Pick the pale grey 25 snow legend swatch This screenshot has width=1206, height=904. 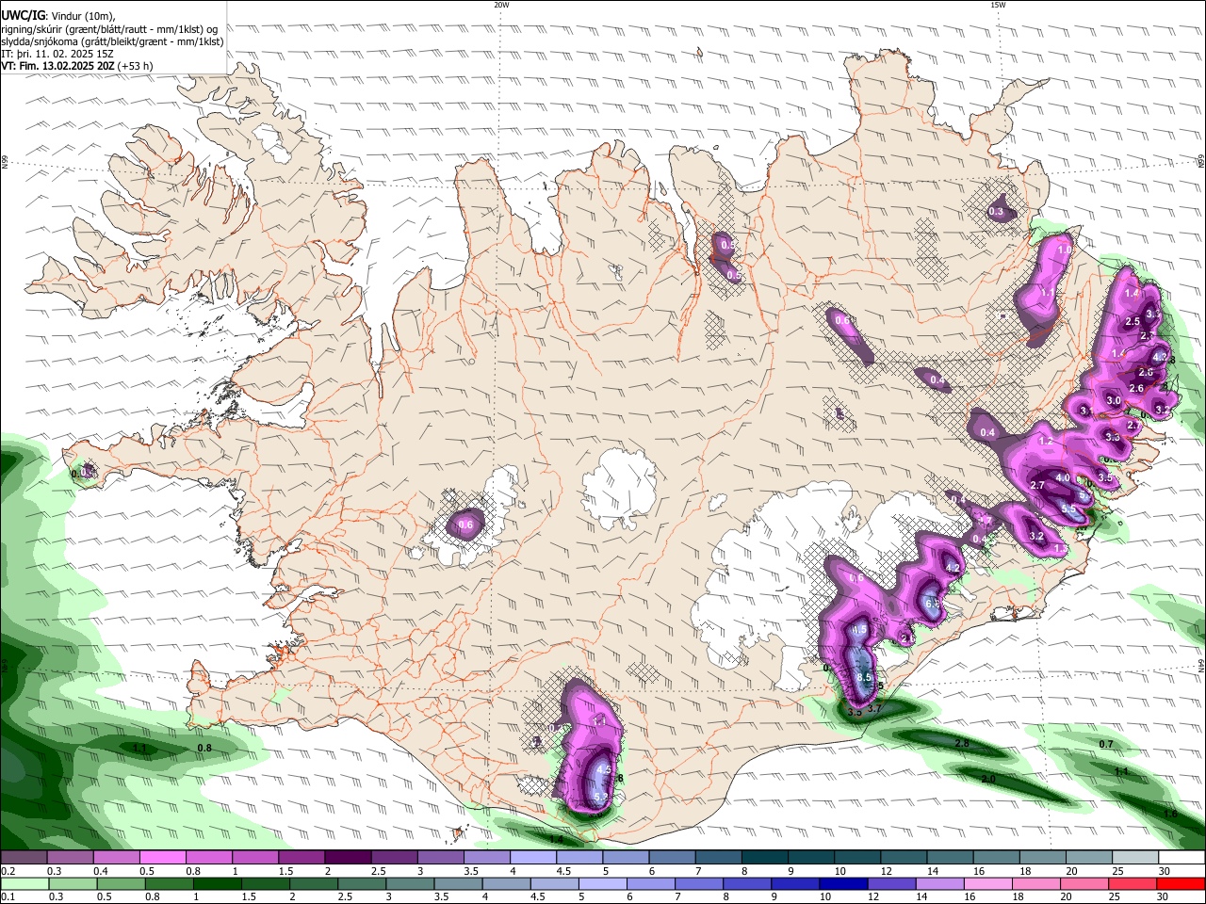pyautogui.click(x=1134, y=858)
